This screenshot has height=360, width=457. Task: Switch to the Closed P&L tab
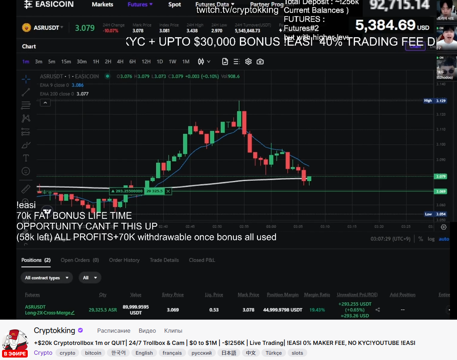tap(202, 260)
